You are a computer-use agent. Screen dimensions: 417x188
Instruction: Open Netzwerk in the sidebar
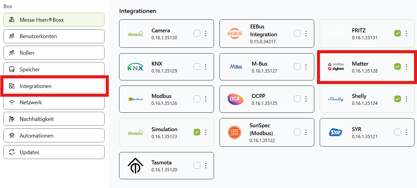pos(54,102)
